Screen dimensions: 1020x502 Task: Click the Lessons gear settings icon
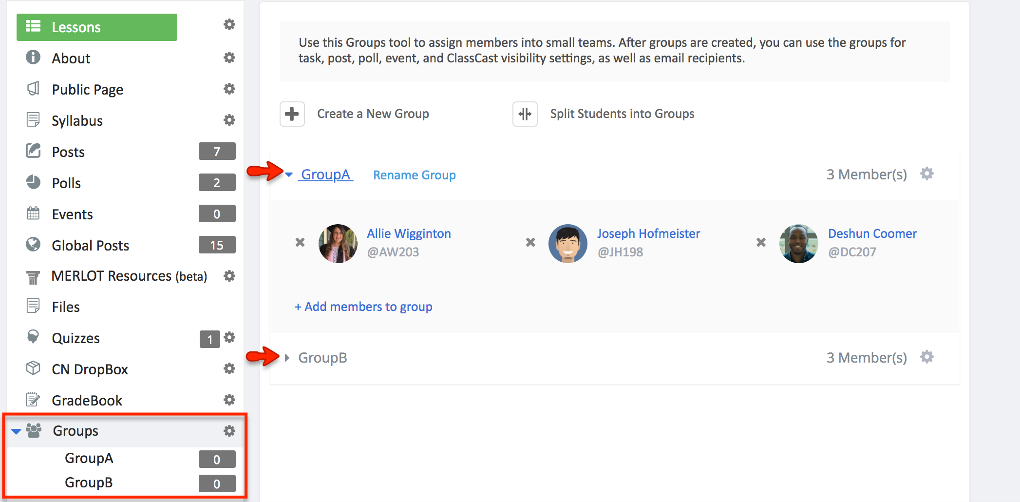pos(229,24)
